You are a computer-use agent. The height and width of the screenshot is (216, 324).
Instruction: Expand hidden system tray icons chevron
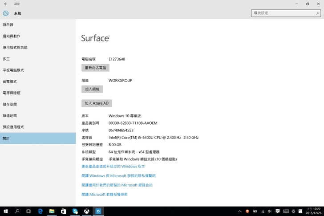pos(239,211)
